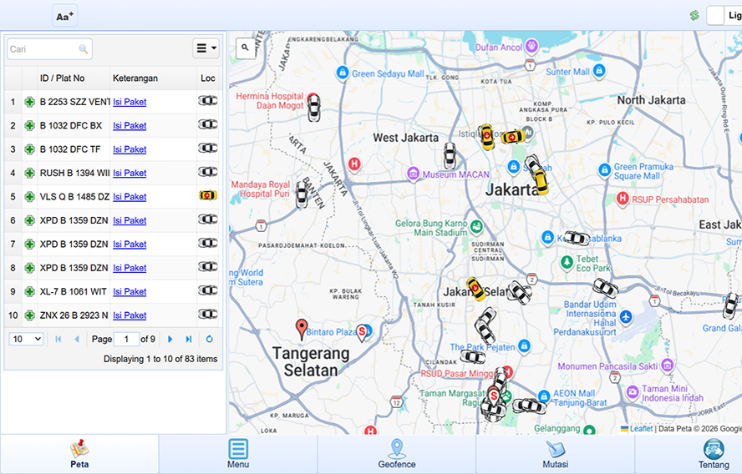Expand row 1 green plus for B 2253 SZZ
The height and width of the screenshot is (474, 742).
pyautogui.click(x=29, y=102)
